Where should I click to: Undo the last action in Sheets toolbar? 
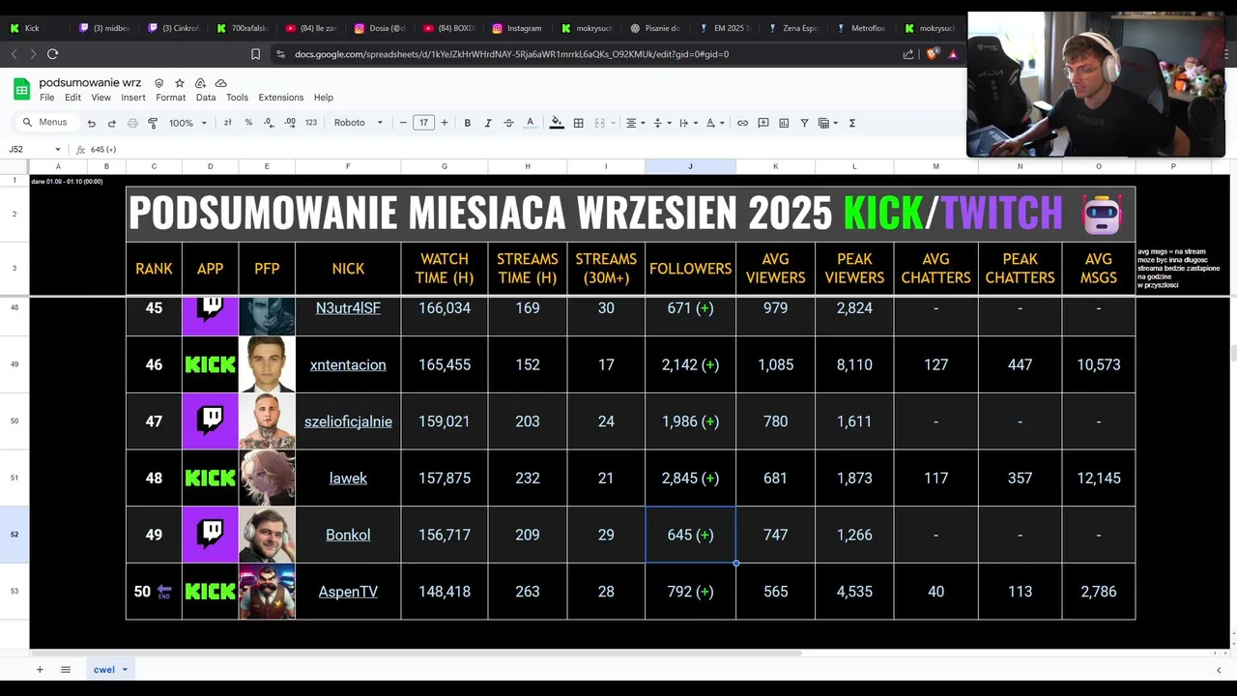[x=91, y=123]
